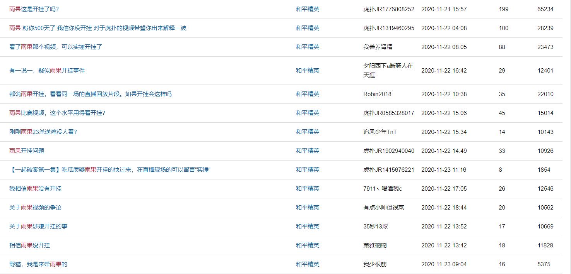The image size is (571, 274).
Task: Click '关于雨果视频的争论' thread link
Action: [35, 208]
